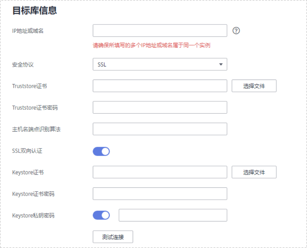Disable the SSL双向认证 switch

pos(101,151)
